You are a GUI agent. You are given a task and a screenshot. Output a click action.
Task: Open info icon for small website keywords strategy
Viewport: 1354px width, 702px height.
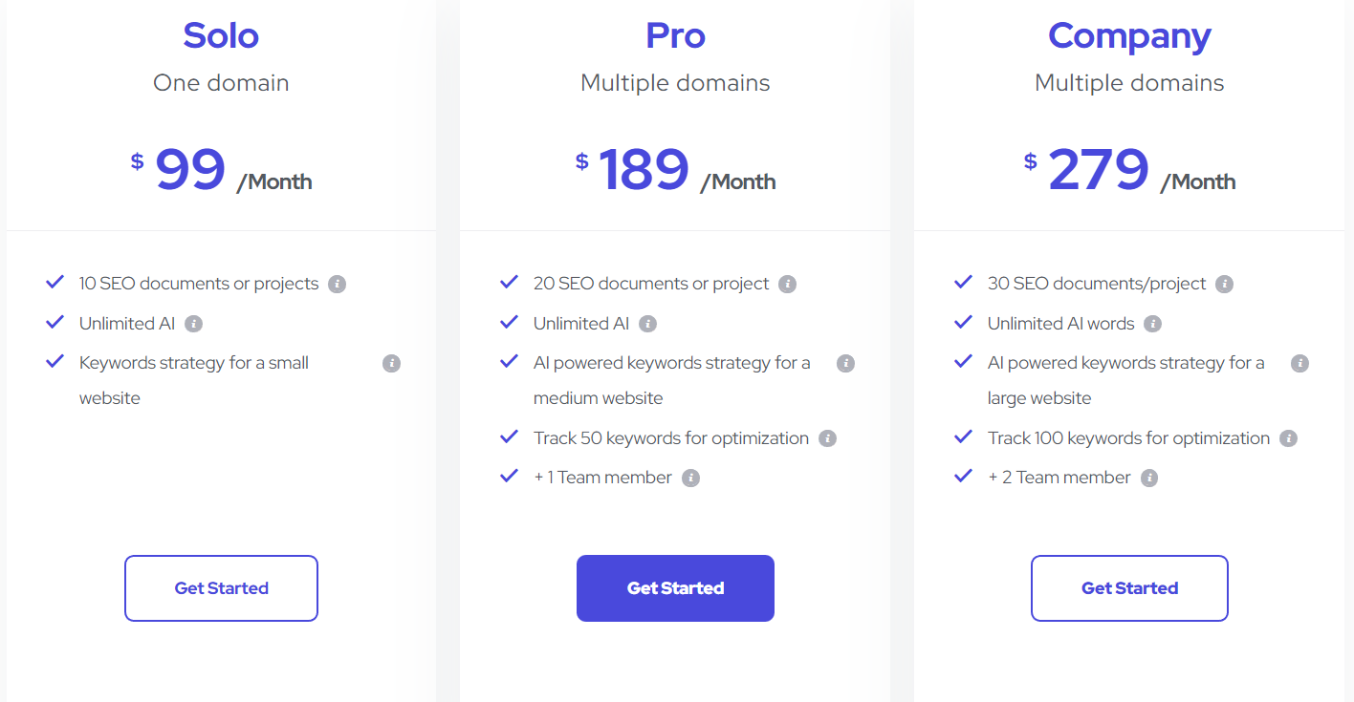click(x=391, y=363)
